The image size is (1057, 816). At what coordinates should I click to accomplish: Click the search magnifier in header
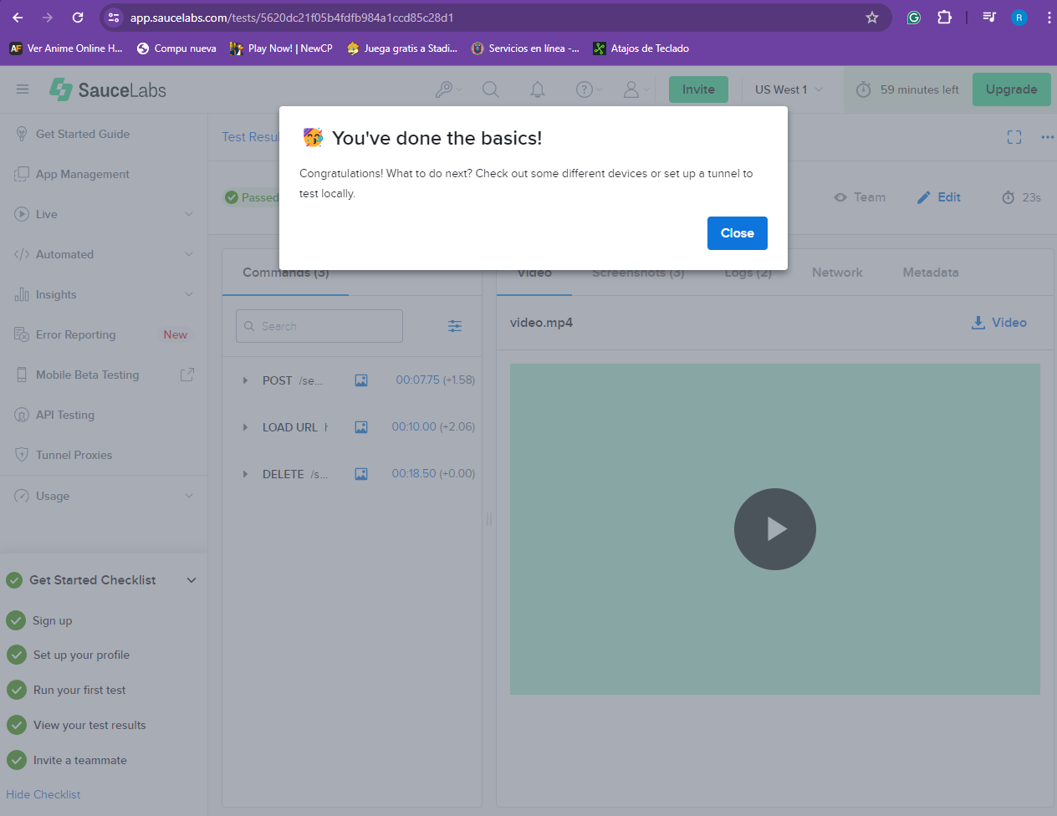tap(491, 89)
